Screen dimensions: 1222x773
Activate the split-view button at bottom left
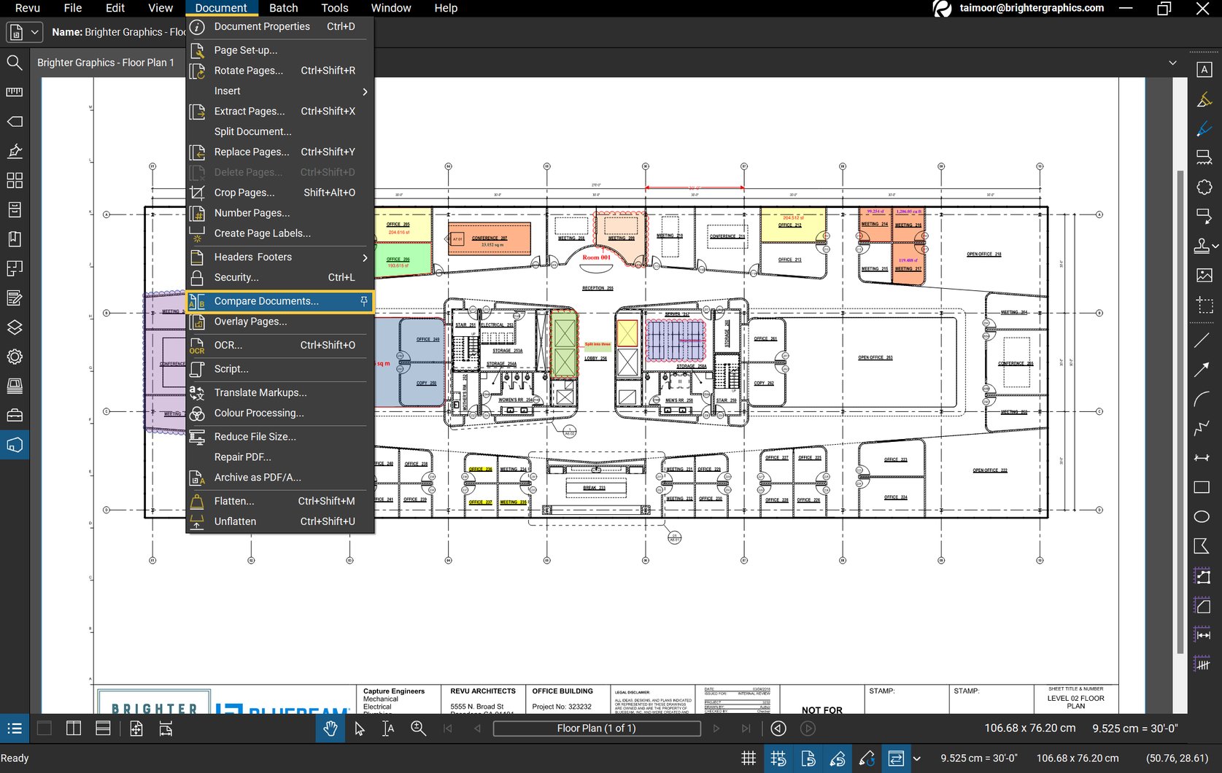[74, 728]
